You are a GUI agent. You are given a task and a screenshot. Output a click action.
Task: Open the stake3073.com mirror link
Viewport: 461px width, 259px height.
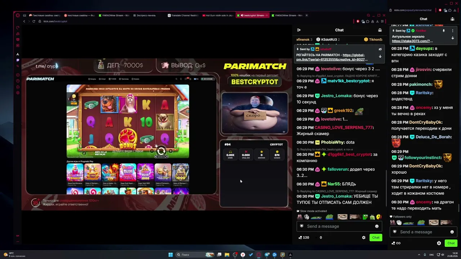coord(412,41)
